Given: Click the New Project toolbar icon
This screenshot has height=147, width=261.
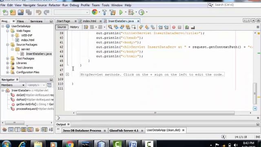Looking at the screenshot, I should point(13,12).
